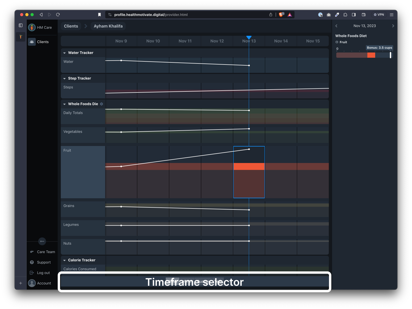Select the Nov 9 column header

121,41
